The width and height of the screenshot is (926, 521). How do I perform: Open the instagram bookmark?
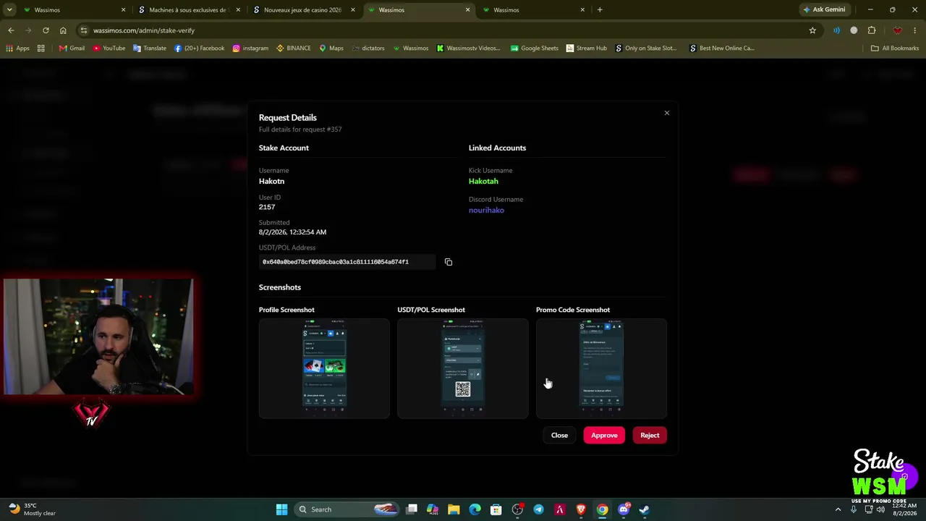250,48
